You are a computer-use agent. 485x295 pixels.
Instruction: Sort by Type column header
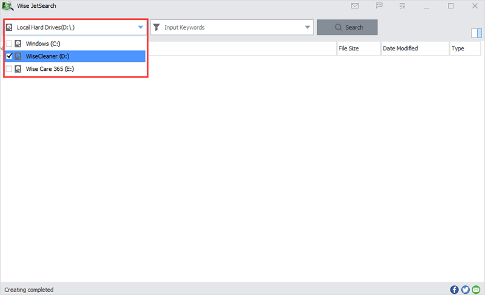point(465,48)
